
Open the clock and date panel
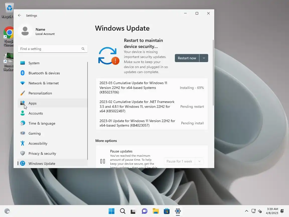[x=272, y=211]
